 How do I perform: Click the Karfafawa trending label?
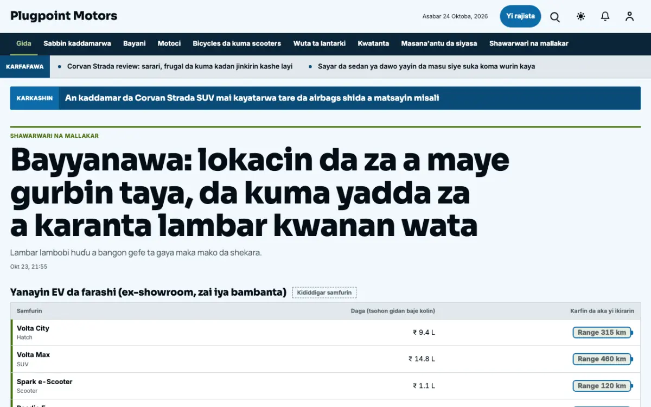click(x=25, y=67)
